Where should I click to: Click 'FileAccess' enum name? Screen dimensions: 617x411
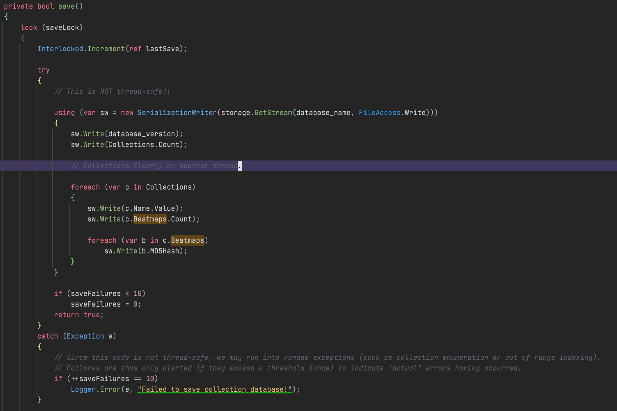(380, 113)
